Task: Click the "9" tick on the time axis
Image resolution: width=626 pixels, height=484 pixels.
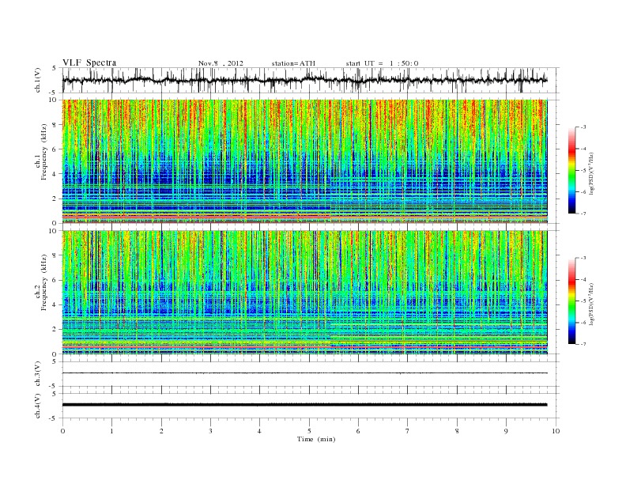Action: [506, 431]
